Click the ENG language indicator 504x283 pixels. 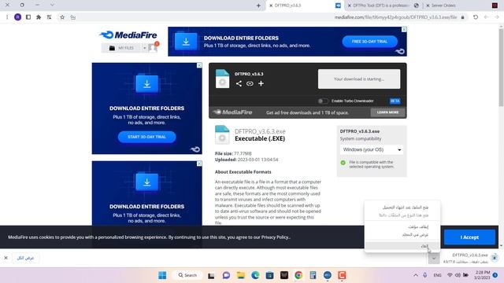point(437,275)
